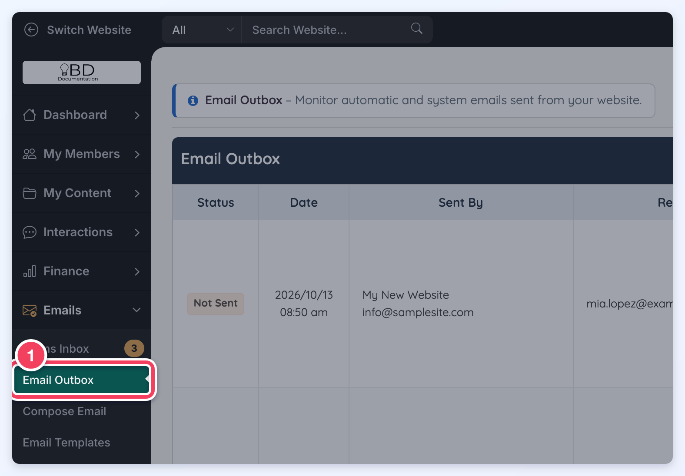
Task: Open the All filter dropdown
Action: pos(202,30)
